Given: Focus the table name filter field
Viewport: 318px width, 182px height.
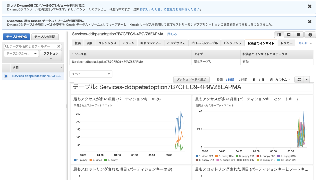Looking at the screenshot, I should 33,46.
